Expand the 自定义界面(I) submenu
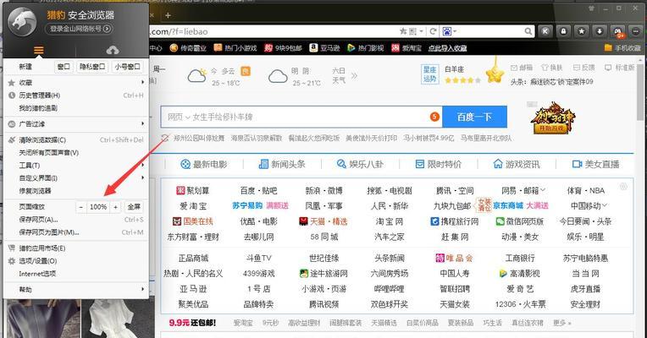 (x=76, y=177)
